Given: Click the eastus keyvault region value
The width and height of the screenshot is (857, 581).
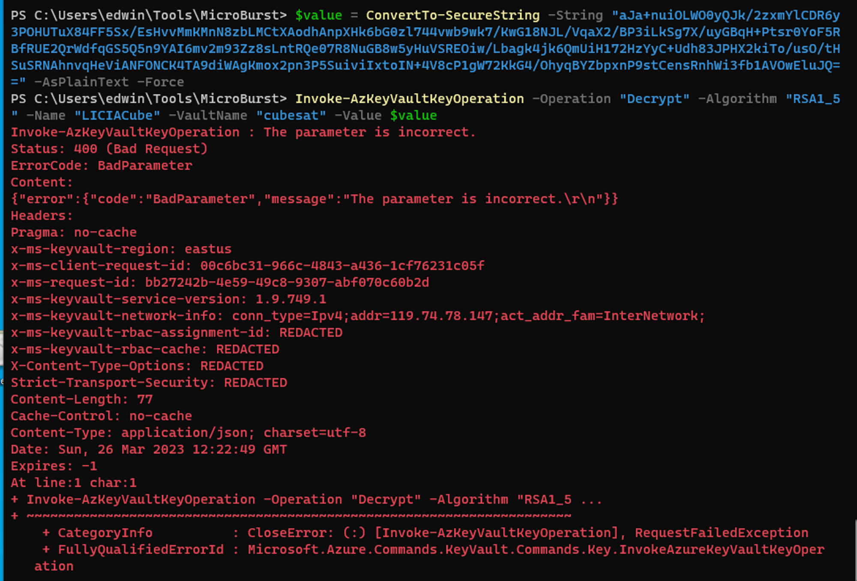Looking at the screenshot, I should [x=208, y=249].
